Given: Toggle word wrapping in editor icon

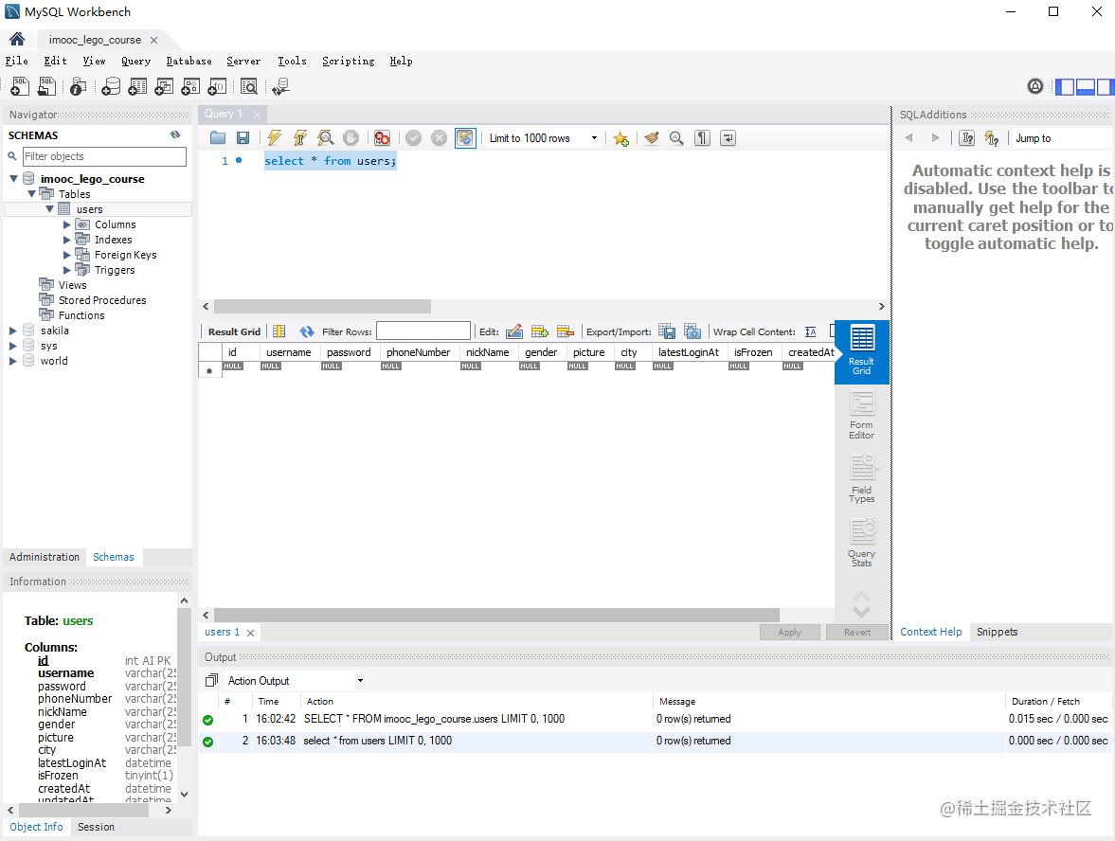Looking at the screenshot, I should point(728,138).
